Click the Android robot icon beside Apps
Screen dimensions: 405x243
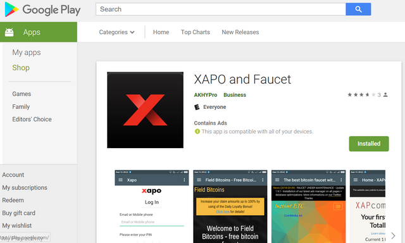tap(9, 32)
